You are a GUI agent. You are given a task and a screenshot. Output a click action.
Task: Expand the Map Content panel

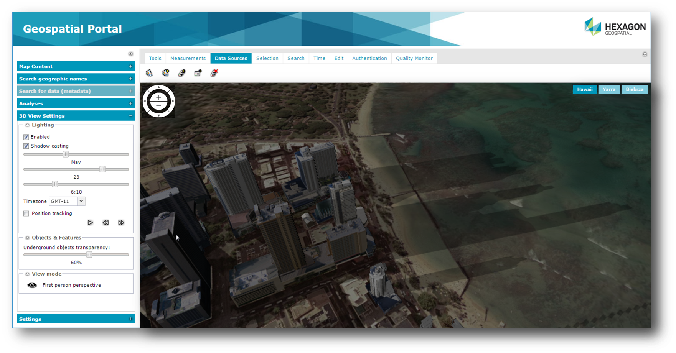click(131, 66)
